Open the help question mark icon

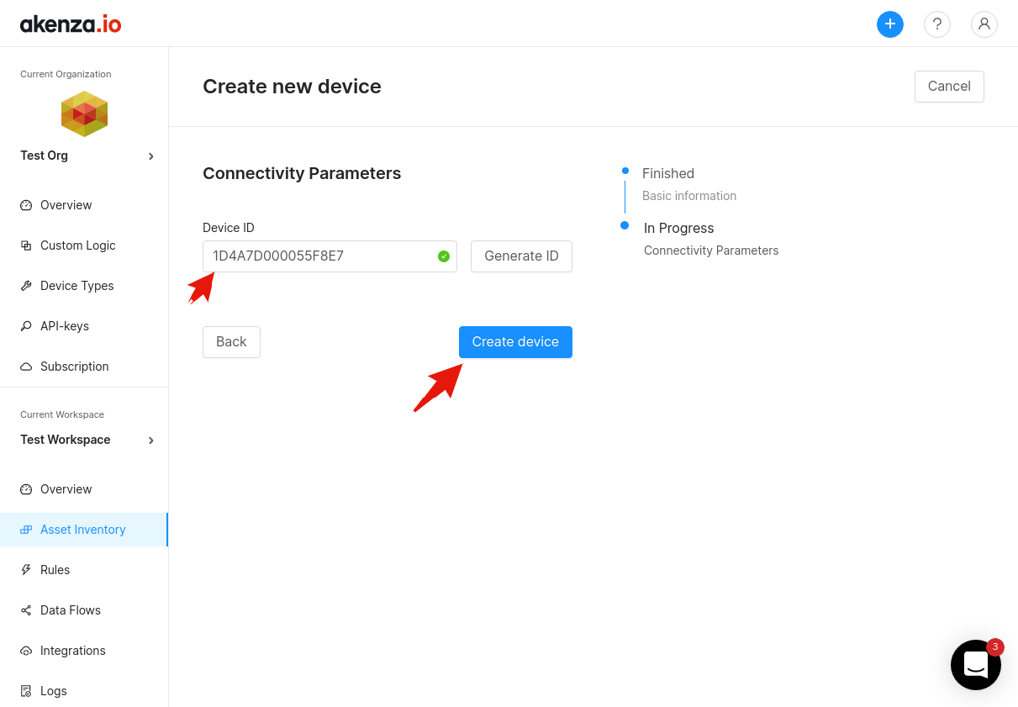(936, 24)
